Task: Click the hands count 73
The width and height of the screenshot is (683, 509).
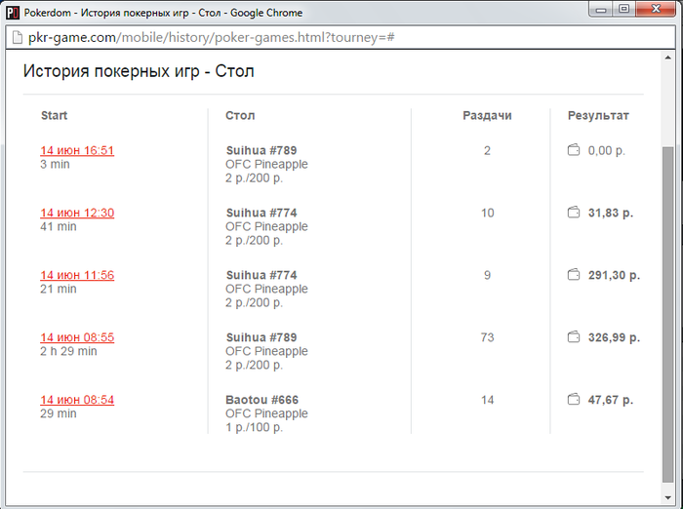Action: point(487,337)
